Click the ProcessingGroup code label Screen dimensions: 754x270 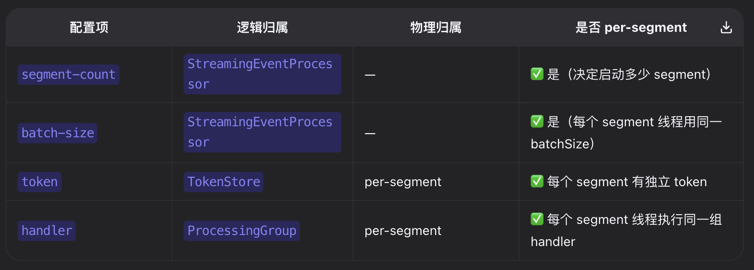[x=242, y=231]
